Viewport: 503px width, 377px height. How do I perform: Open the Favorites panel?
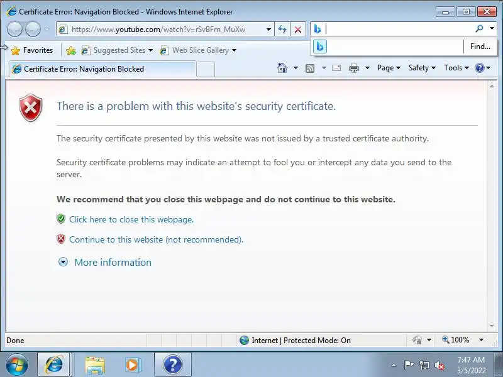point(32,50)
